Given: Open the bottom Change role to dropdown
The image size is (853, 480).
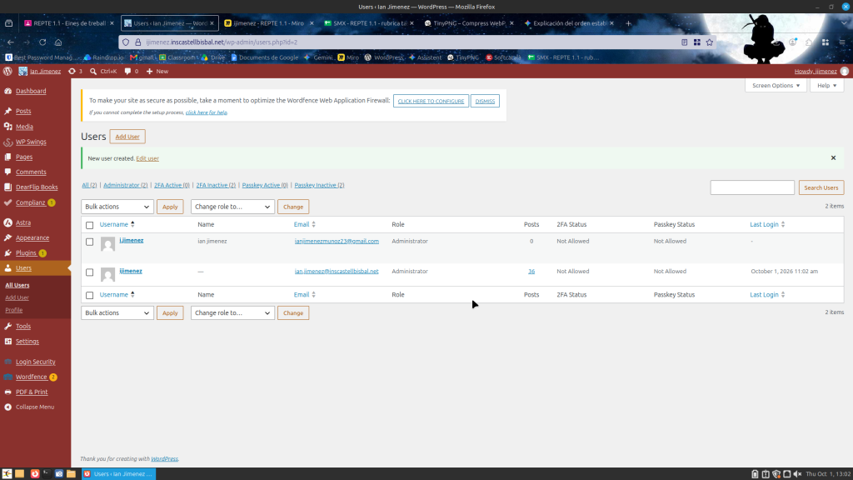Looking at the screenshot, I should point(232,313).
